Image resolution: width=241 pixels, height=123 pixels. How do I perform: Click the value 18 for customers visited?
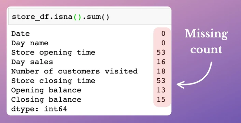(x=161, y=71)
